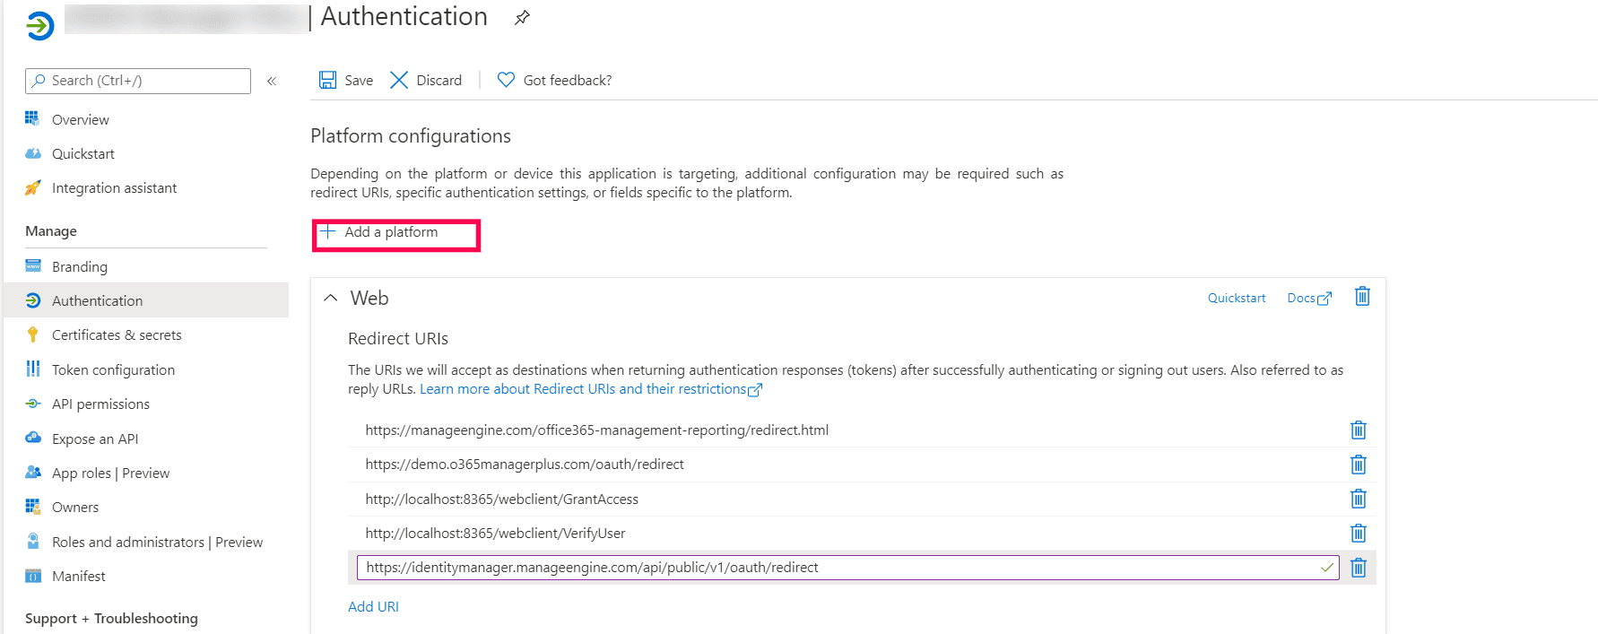
Task: Click the pin icon beside Authentication title
Action: tap(522, 18)
